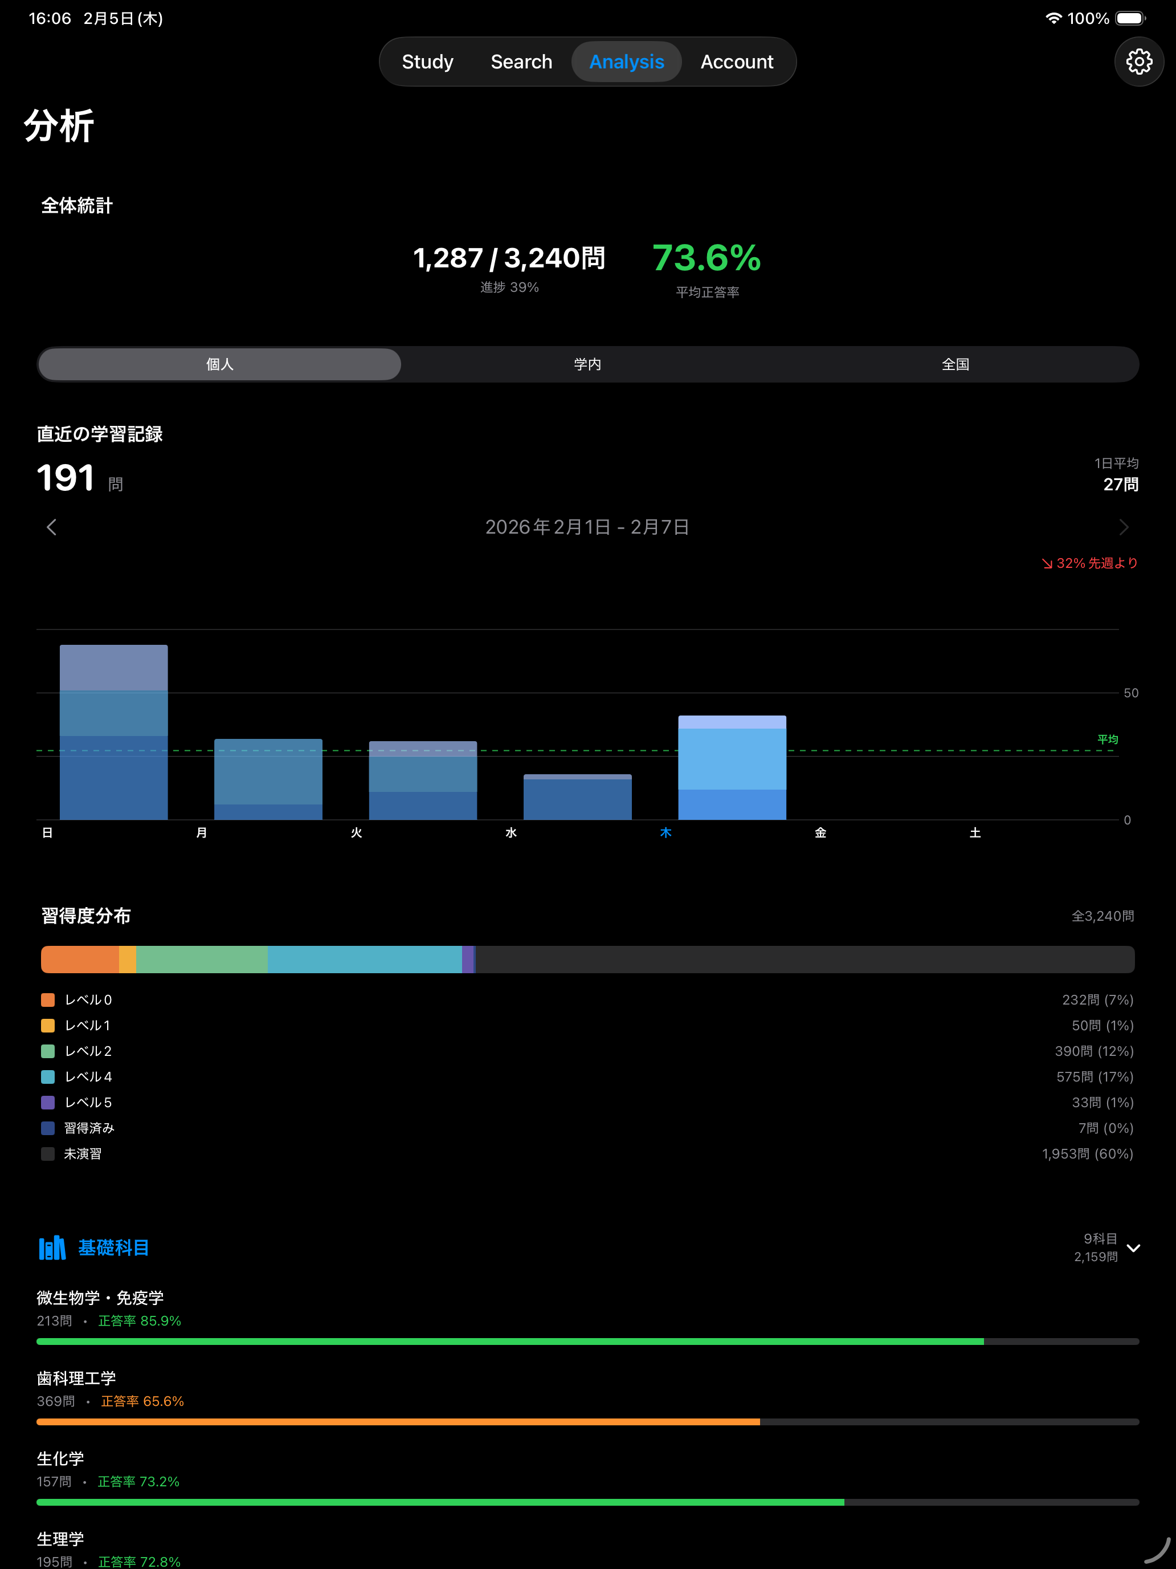Open settings with the gear icon
Screen dimensions: 1176x1569
(x=1138, y=62)
